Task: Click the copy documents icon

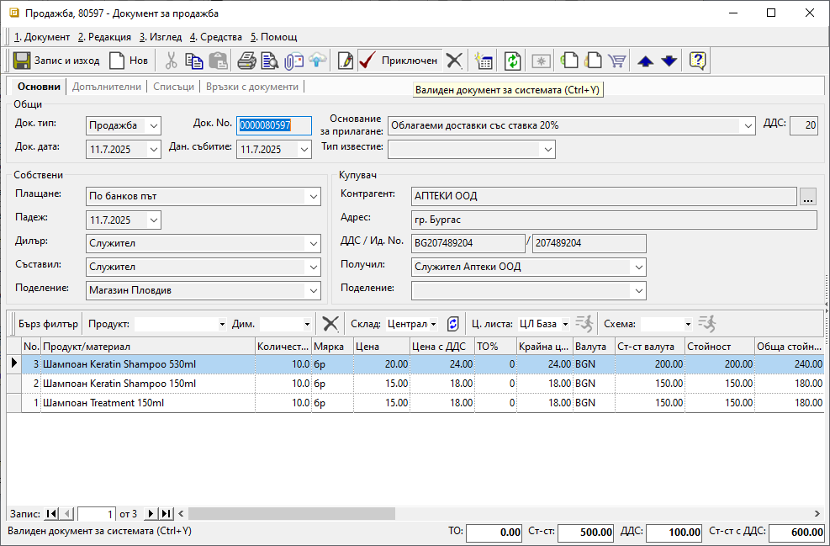Action: pyautogui.click(x=194, y=61)
